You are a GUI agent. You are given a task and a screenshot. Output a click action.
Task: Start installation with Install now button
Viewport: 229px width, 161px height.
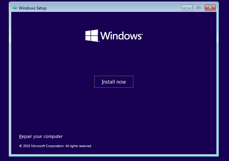pyautogui.click(x=114, y=82)
